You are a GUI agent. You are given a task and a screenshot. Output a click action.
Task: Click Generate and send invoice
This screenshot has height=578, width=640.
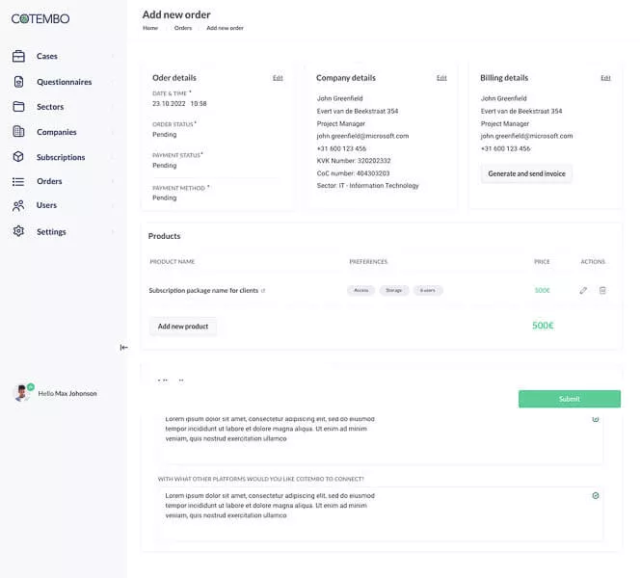[526, 173]
